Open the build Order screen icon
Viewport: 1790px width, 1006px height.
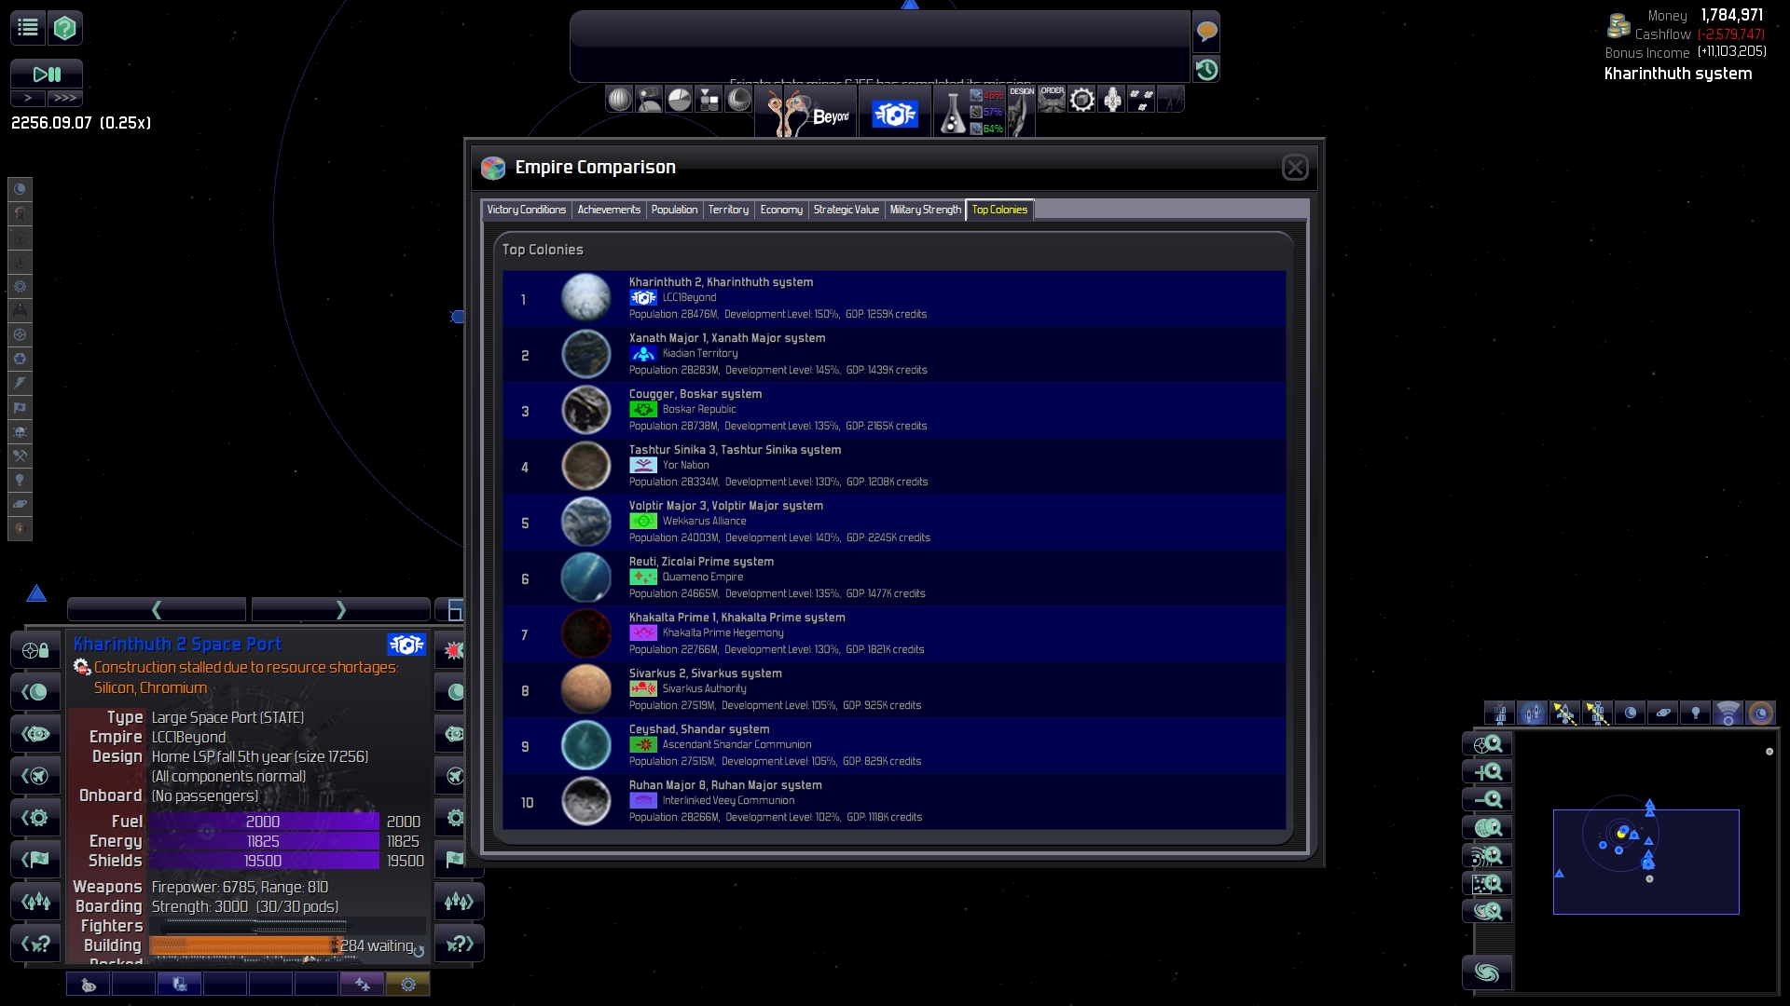1052,99
